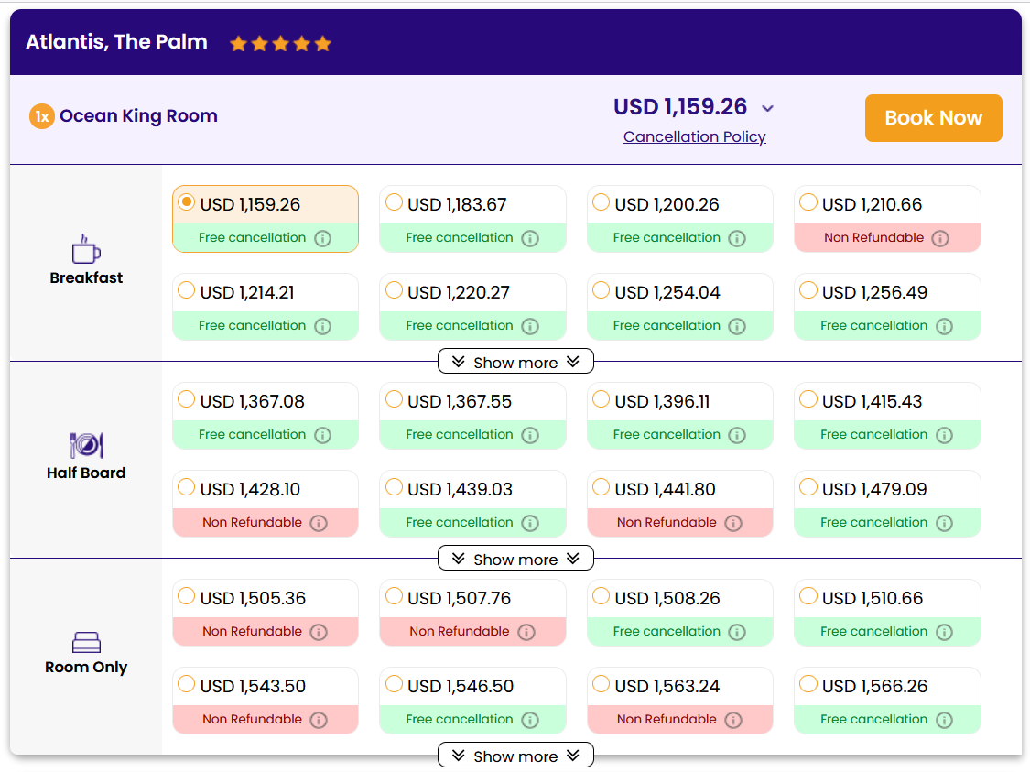Open info icon under USD 1,367.55 option

pos(530,435)
